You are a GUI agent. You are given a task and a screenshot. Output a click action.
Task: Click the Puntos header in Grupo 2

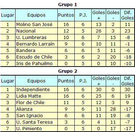pyautogui.click(x=66, y=81)
